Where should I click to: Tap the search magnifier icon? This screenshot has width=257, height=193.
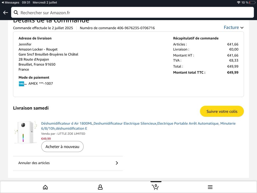pos(16,13)
